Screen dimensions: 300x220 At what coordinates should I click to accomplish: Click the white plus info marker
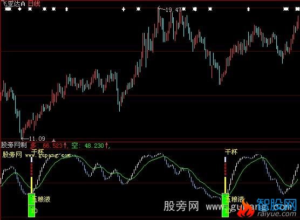[124, 9]
